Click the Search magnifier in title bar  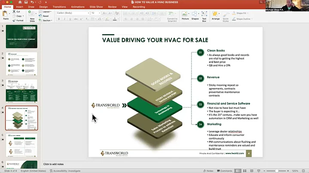(x=261, y=2)
